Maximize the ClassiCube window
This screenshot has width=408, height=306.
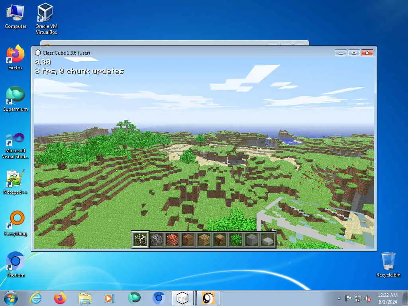(354, 53)
